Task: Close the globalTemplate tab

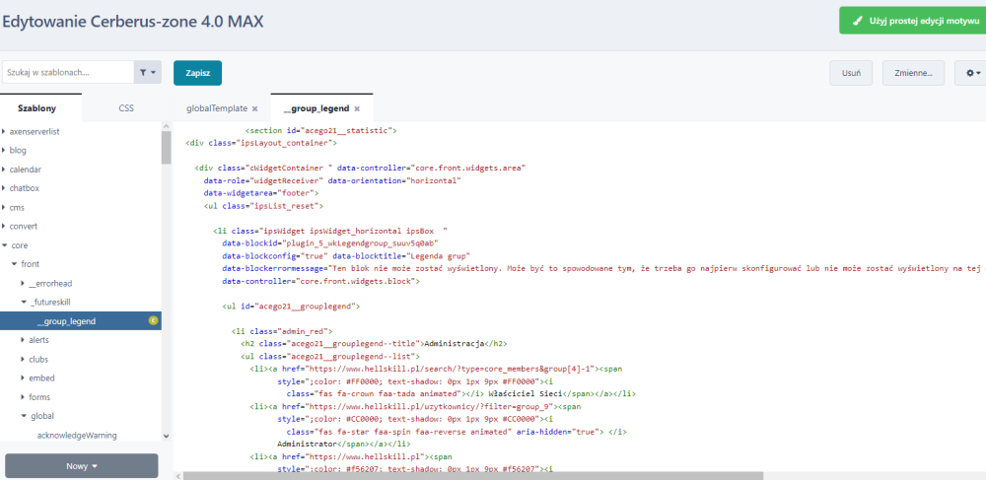Action: pos(254,108)
